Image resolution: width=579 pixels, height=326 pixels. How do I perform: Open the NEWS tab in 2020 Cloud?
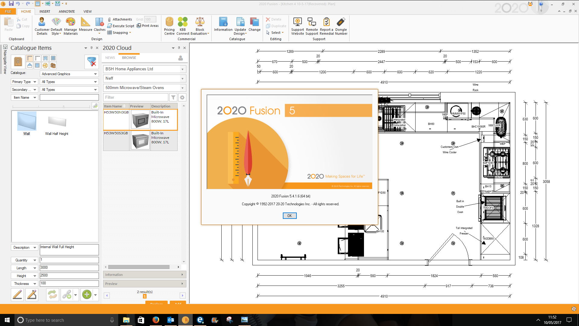[x=110, y=58]
